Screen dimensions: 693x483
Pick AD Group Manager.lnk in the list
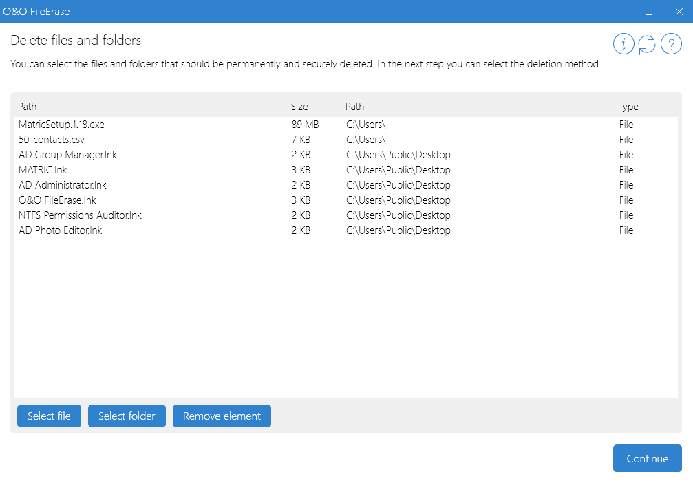(67, 155)
